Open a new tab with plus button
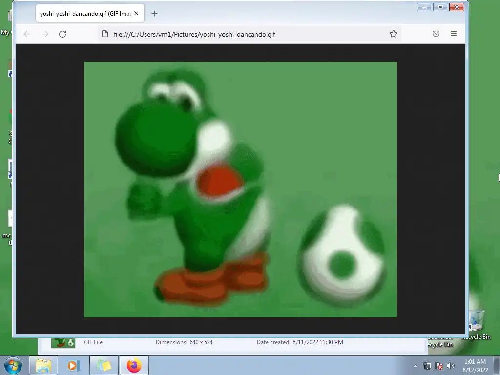This screenshot has height=375, width=500. pos(154,13)
